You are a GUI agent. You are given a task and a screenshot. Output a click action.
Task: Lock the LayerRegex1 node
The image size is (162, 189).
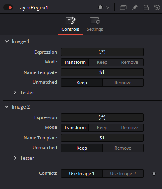click(x=146, y=7)
